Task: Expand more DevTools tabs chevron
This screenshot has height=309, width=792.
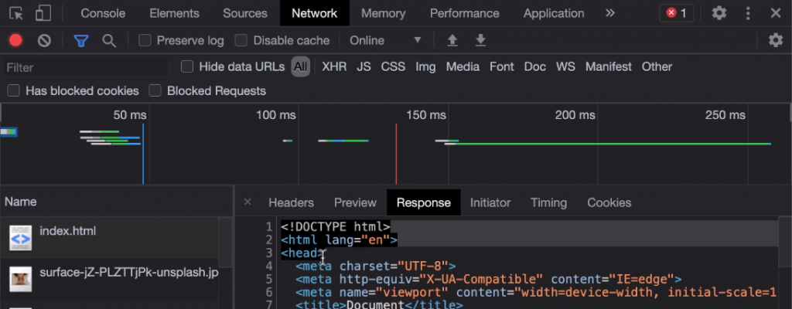Action: click(610, 13)
